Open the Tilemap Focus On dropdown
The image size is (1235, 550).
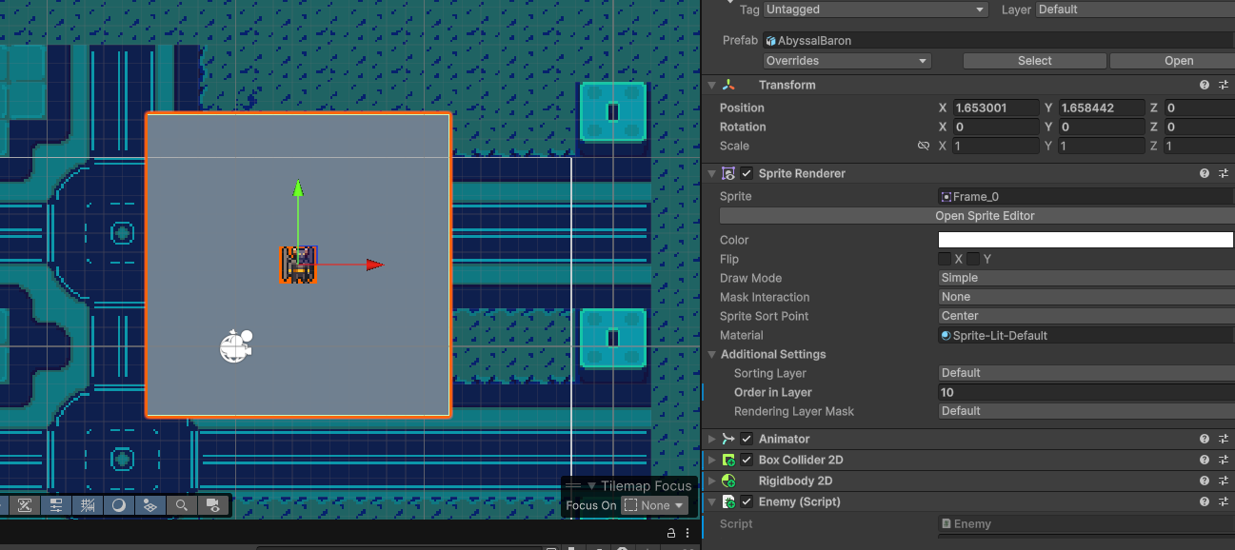[x=654, y=505]
